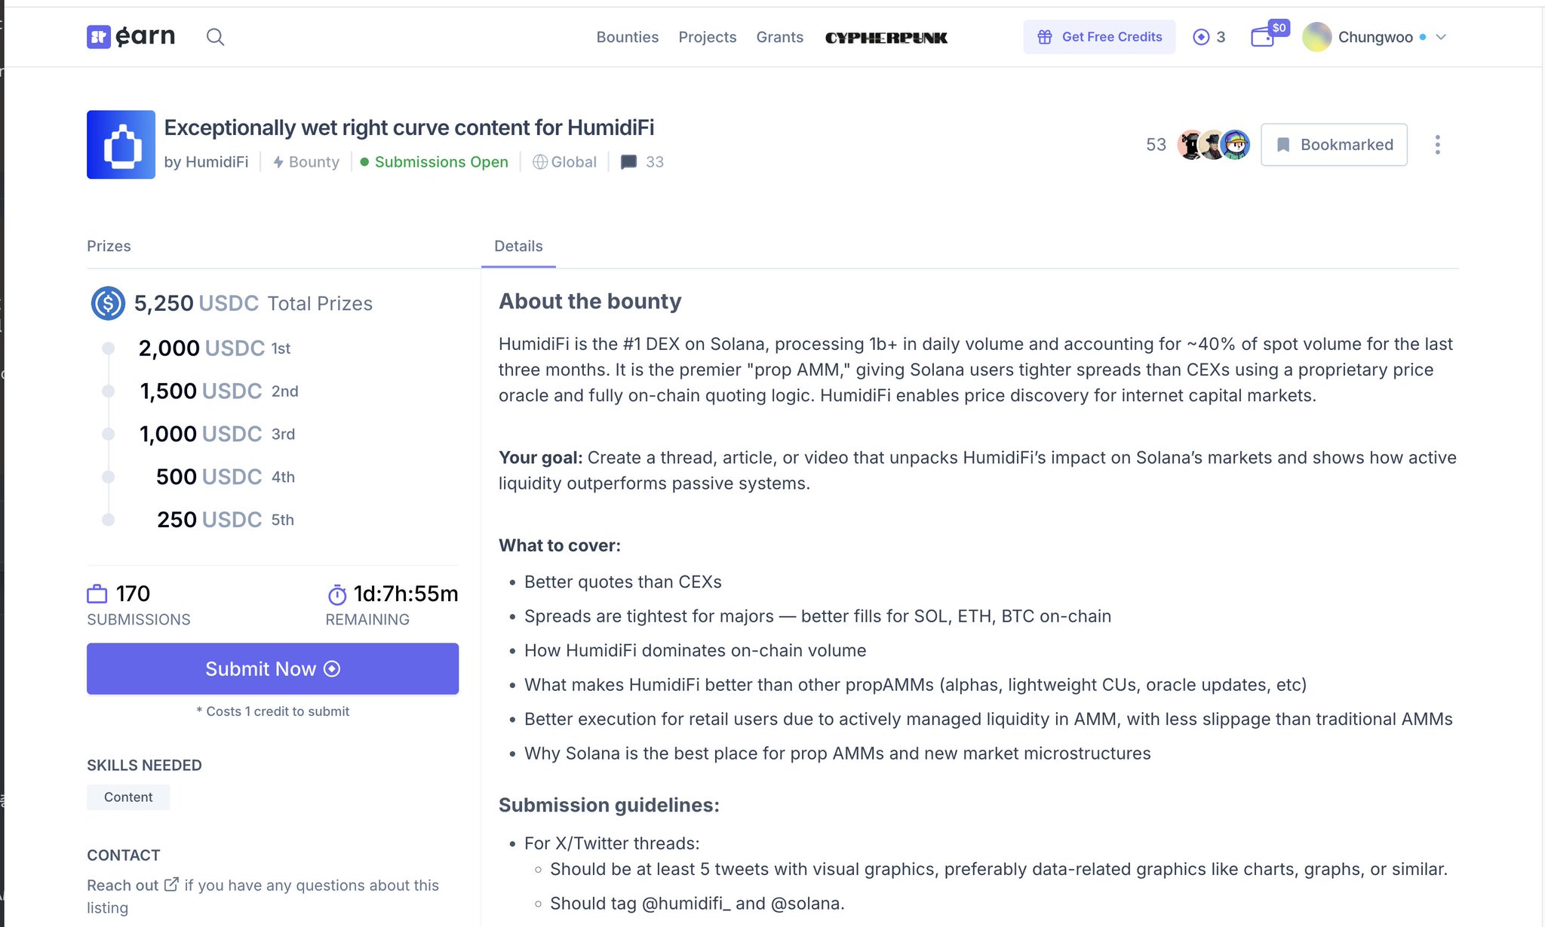Click the credits diamond icon showing 3
The width and height of the screenshot is (1545, 927).
(1201, 36)
